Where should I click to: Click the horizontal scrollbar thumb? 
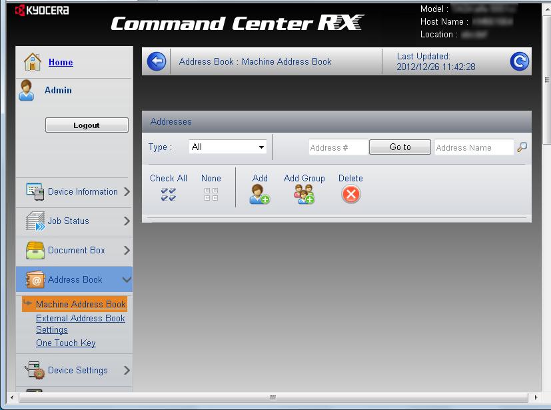(x=273, y=398)
